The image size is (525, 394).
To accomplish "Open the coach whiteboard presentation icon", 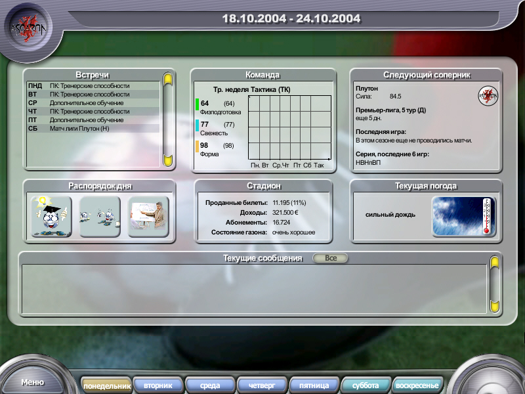I will point(148,216).
